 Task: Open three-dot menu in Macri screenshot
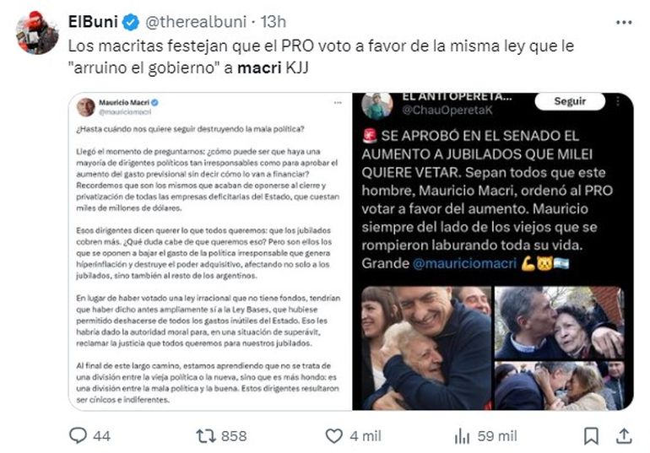click(x=338, y=103)
